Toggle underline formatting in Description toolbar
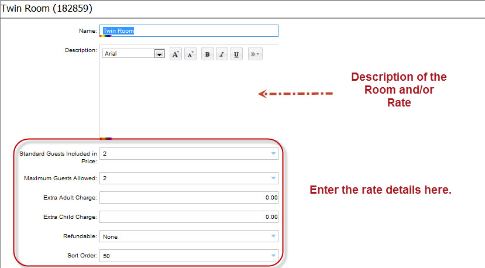485x268 pixels. click(x=236, y=54)
